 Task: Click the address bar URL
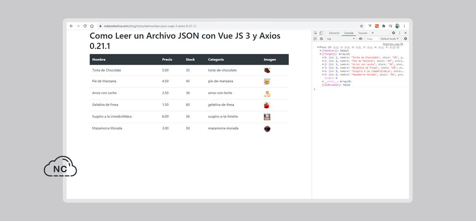150,26
